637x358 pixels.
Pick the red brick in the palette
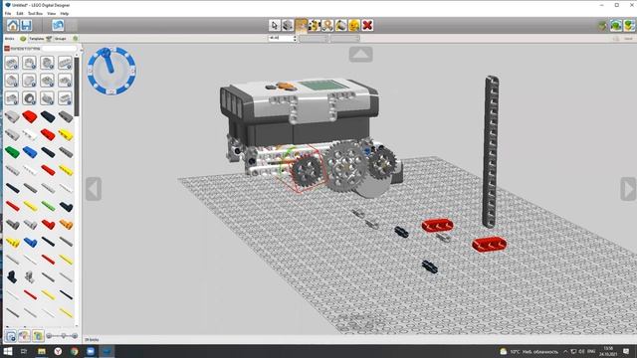click(30, 116)
